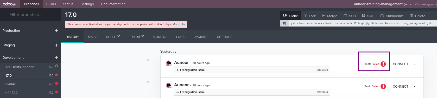
Task: Click red status dot of I-14822 branch
Action: [56, 92]
